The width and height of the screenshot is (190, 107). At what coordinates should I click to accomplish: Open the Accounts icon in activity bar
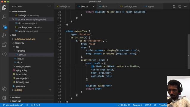pyautogui.click(x=4, y=89)
